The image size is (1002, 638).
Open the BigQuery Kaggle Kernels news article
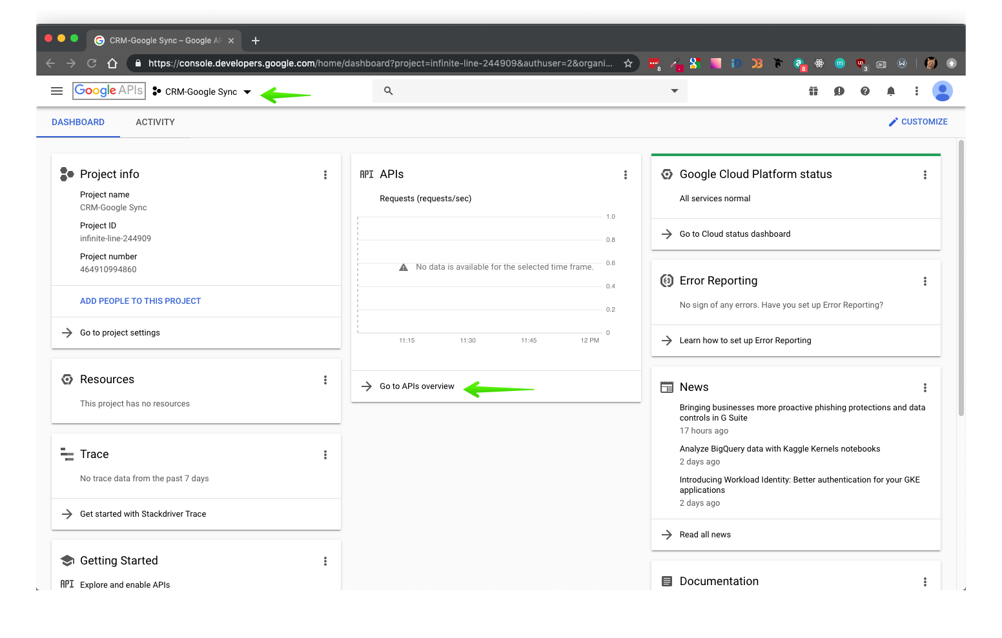pyautogui.click(x=780, y=449)
